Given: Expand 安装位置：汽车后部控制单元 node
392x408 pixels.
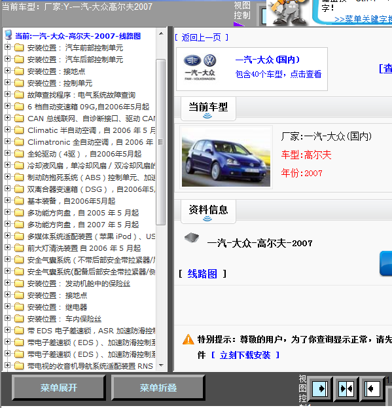Looking at the screenshot, I should pos(8,58).
